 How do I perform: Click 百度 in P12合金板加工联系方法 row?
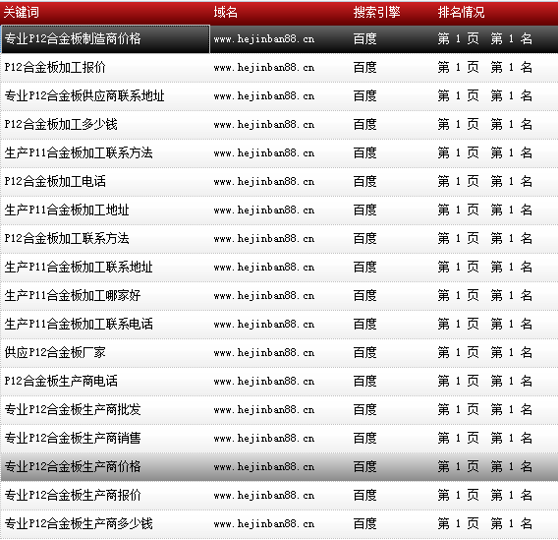click(364, 238)
